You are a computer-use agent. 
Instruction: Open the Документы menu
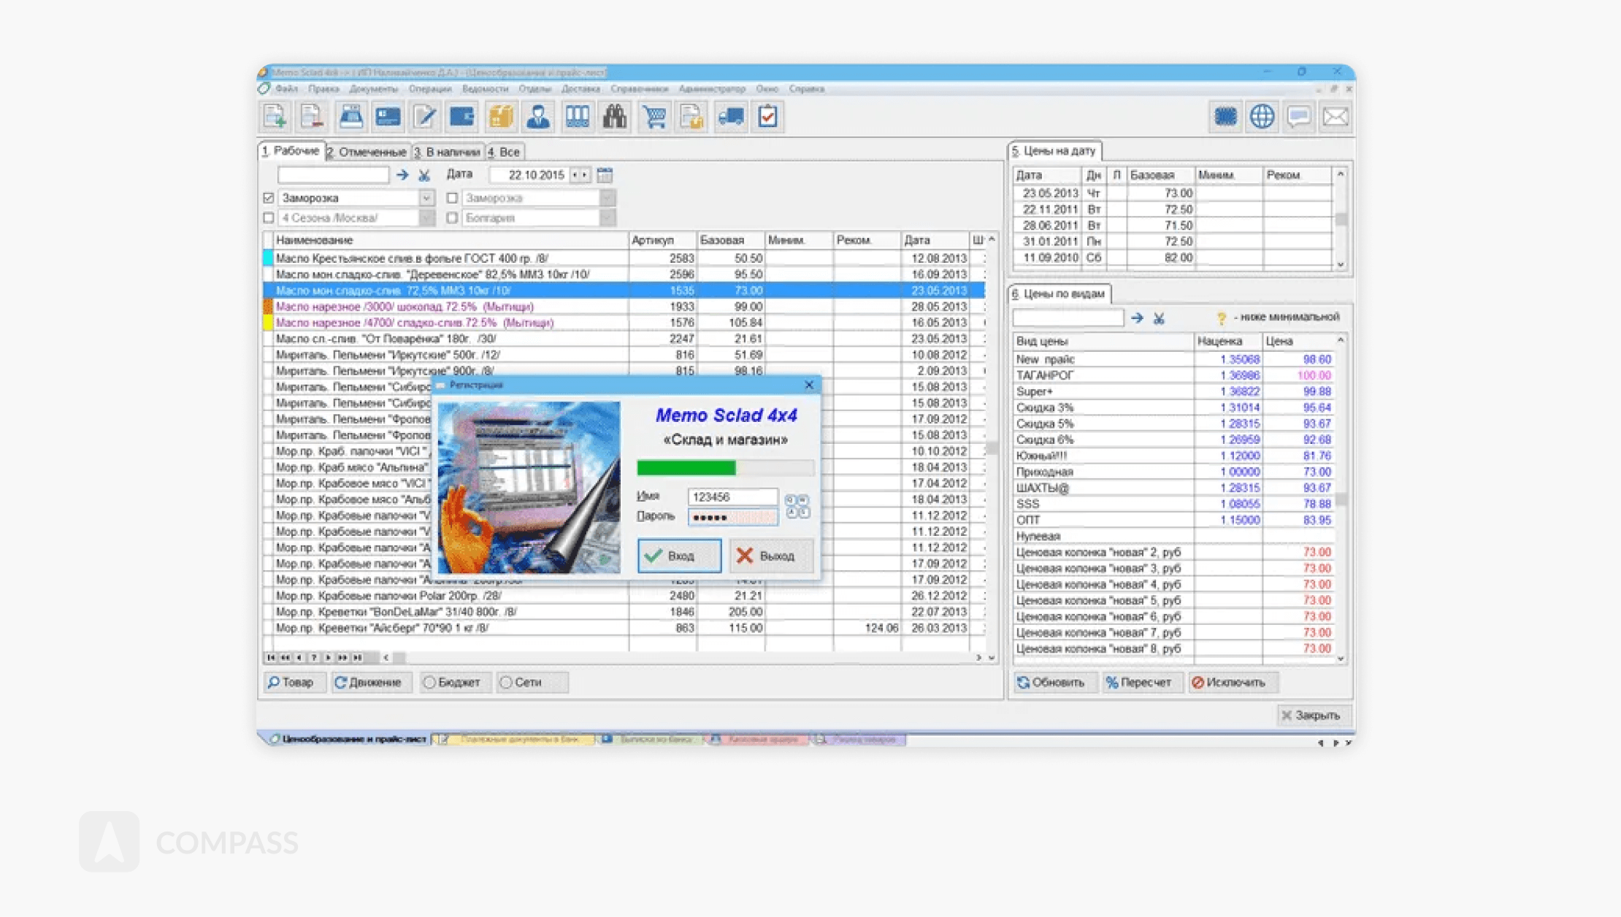click(x=373, y=89)
